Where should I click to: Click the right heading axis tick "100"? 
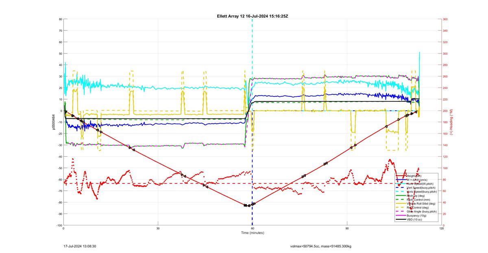pos(445,168)
